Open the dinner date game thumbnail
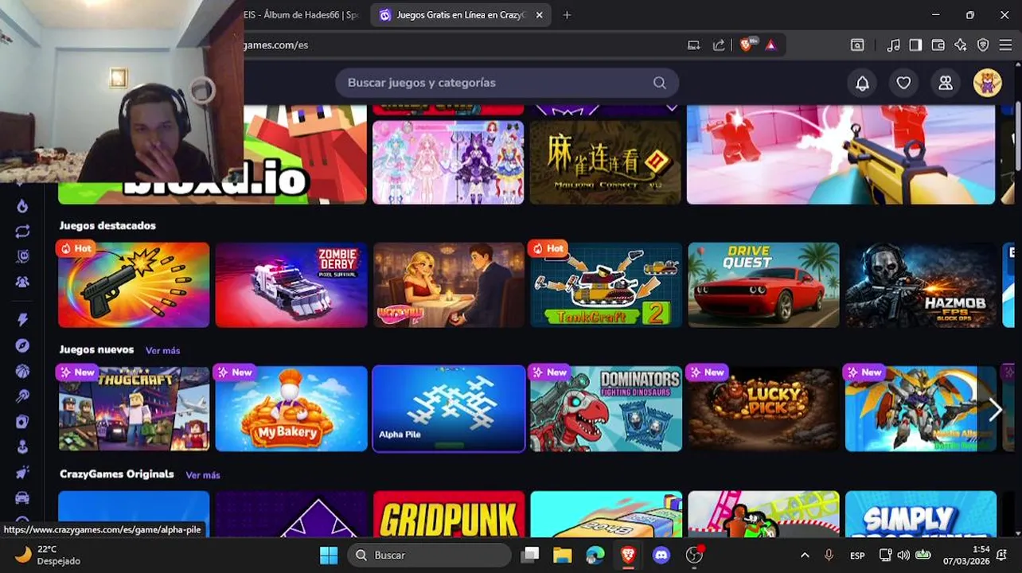The image size is (1022, 573). (449, 285)
